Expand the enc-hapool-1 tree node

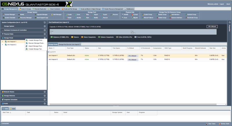pyautogui.click(x=3, y=41)
